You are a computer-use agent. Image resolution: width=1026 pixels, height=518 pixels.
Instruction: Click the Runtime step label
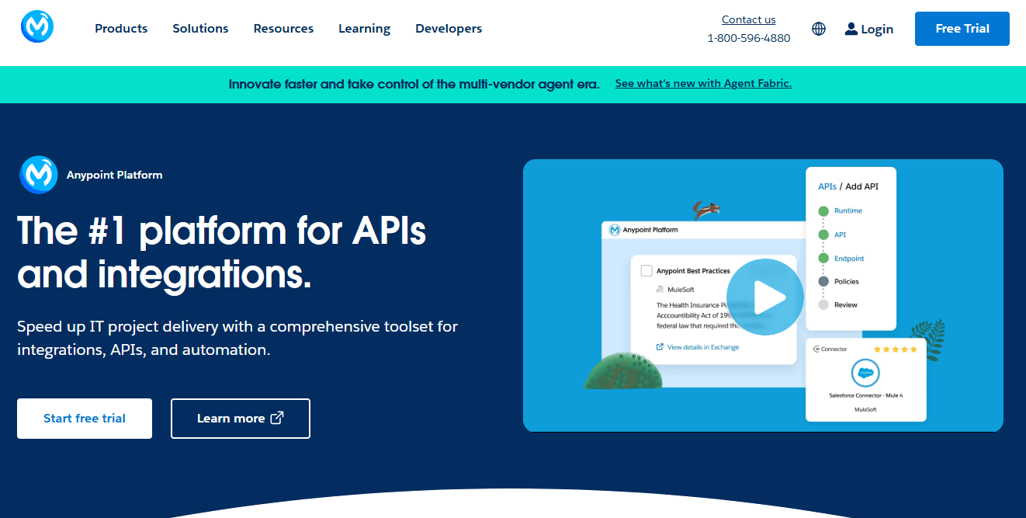tap(848, 211)
